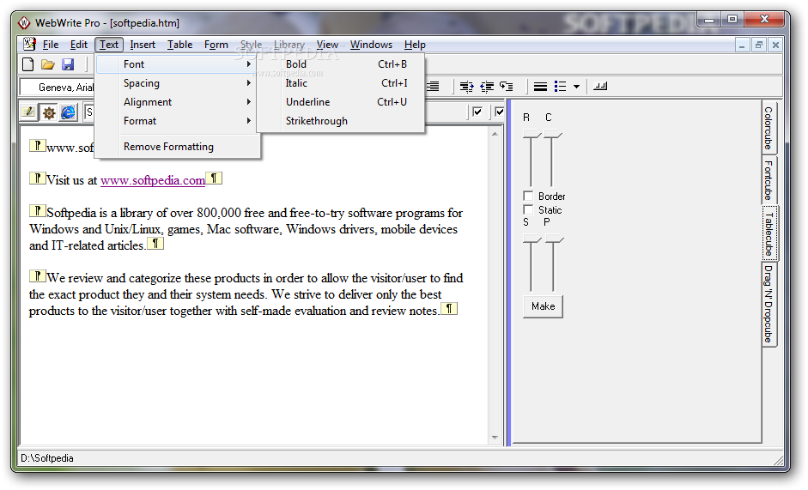Click the editor scrollbar up arrow
The image size is (808, 490).
click(495, 134)
